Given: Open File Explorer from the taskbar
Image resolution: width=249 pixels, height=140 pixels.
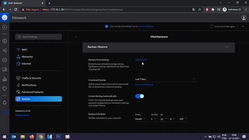Looking at the screenshot, I should (23, 136).
